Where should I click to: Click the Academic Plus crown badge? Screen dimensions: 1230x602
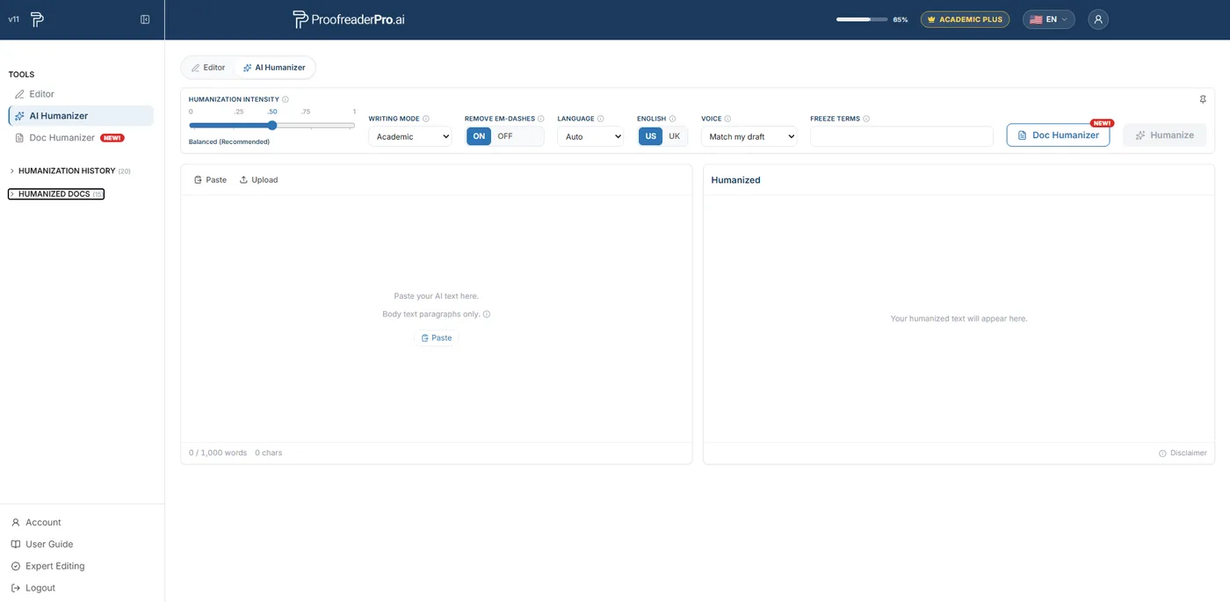point(965,19)
